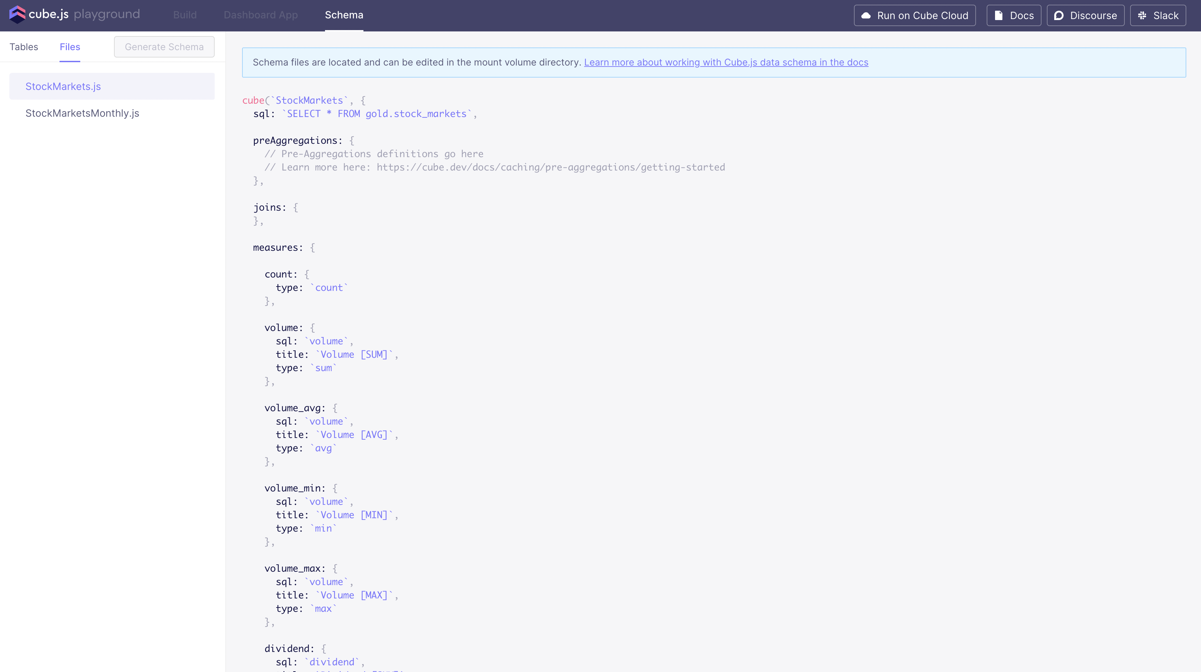This screenshot has height=672, width=1201.
Task: Click the document icon beside Docs
Action: coord(999,15)
